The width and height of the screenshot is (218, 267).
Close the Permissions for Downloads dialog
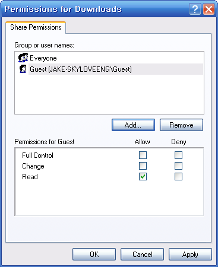[x=208, y=9]
